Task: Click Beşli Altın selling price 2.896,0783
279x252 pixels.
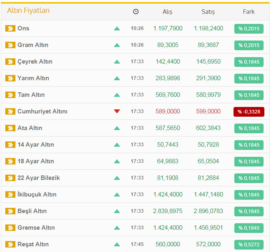Action: [x=208, y=211]
